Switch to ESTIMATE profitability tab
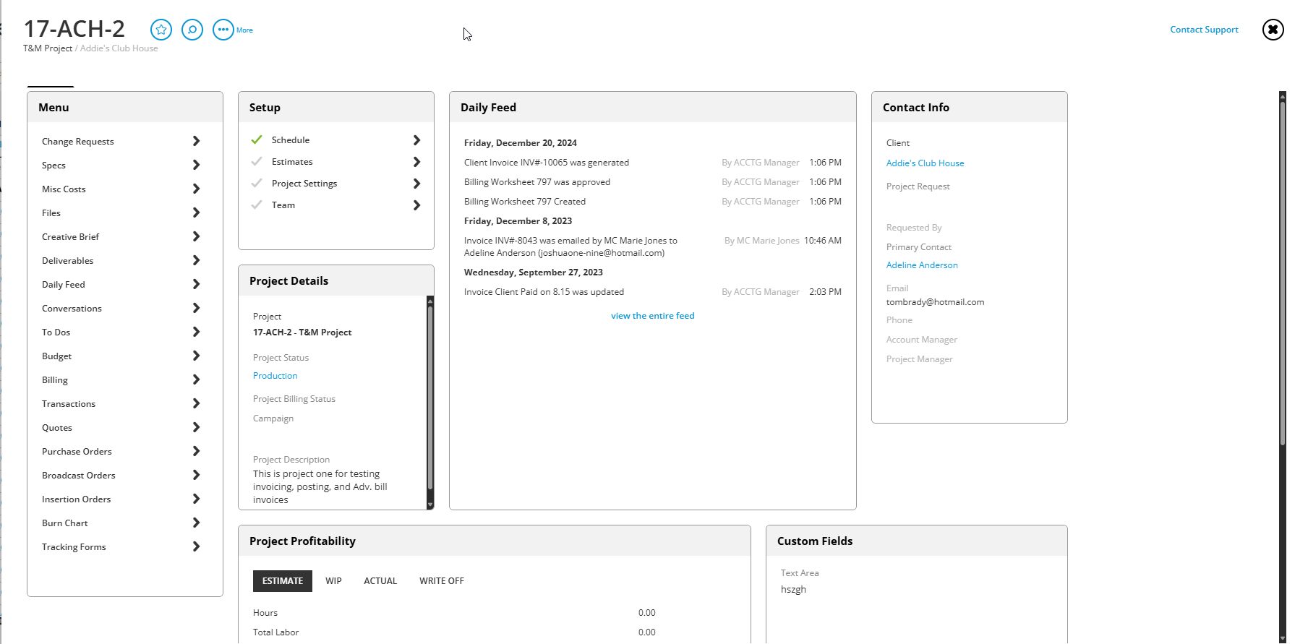Image resolution: width=1308 pixels, height=644 pixels. click(283, 581)
